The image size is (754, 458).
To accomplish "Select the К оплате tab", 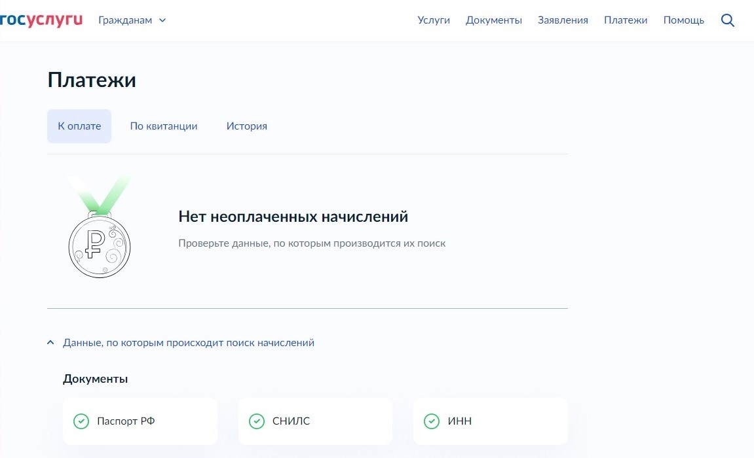I will [x=79, y=126].
